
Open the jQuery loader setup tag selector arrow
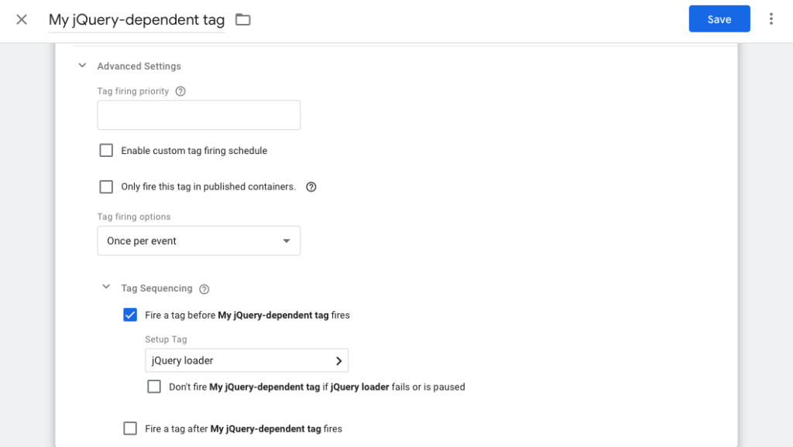[338, 360]
